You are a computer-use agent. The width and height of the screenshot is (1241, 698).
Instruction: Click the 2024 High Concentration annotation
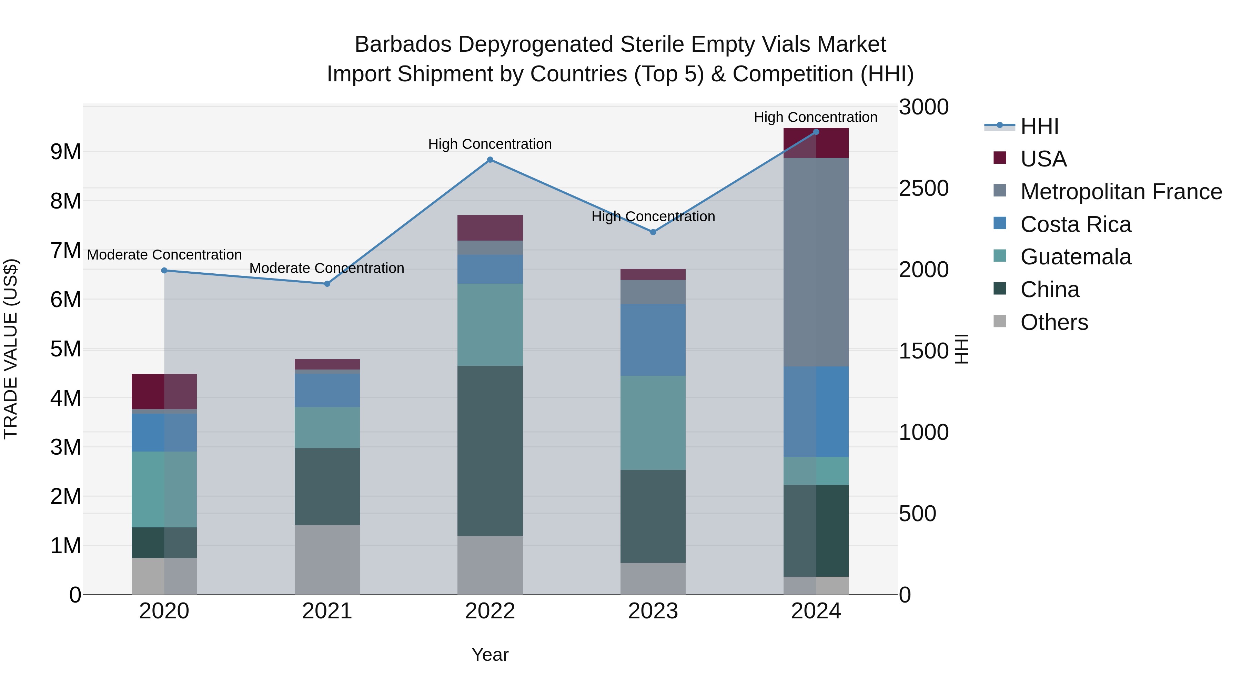816,117
